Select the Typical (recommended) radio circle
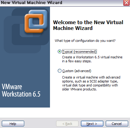The height and width of the screenshot is (128, 130). [59, 52]
